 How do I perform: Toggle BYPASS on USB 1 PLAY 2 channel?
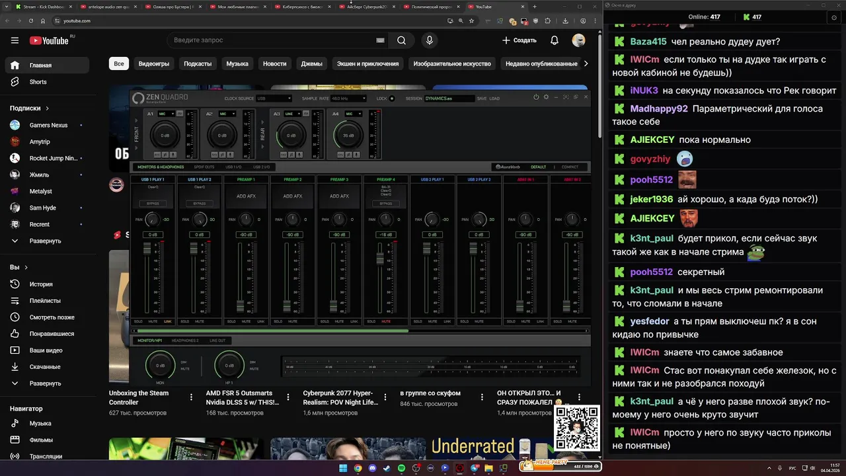tap(200, 204)
